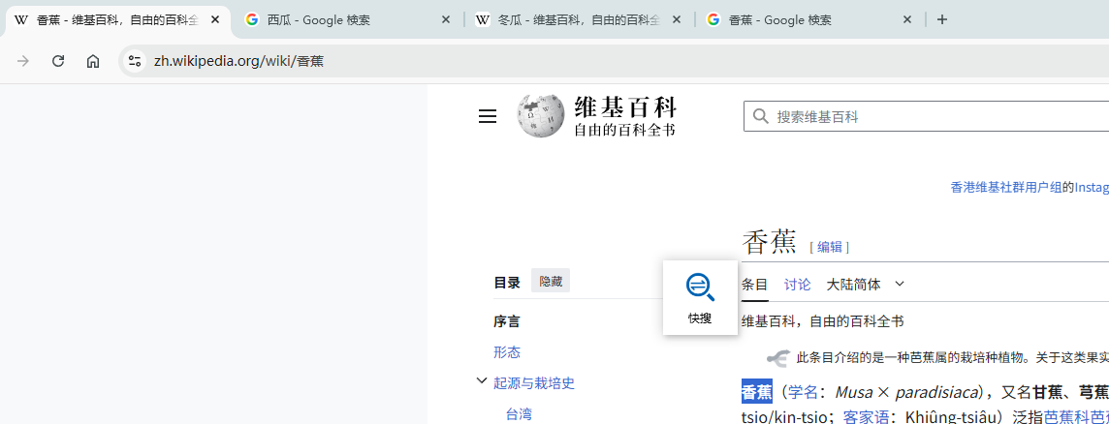Image resolution: width=1109 pixels, height=424 pixels.
Task: Switch to the 冬瓜 Wikipedia tab
Action: 578,19
